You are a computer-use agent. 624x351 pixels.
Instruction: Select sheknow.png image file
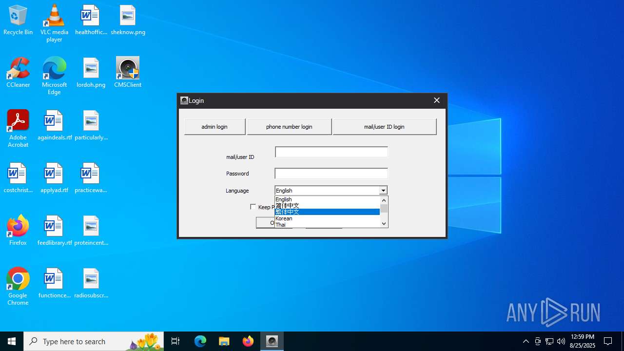(x=128, y=20)
